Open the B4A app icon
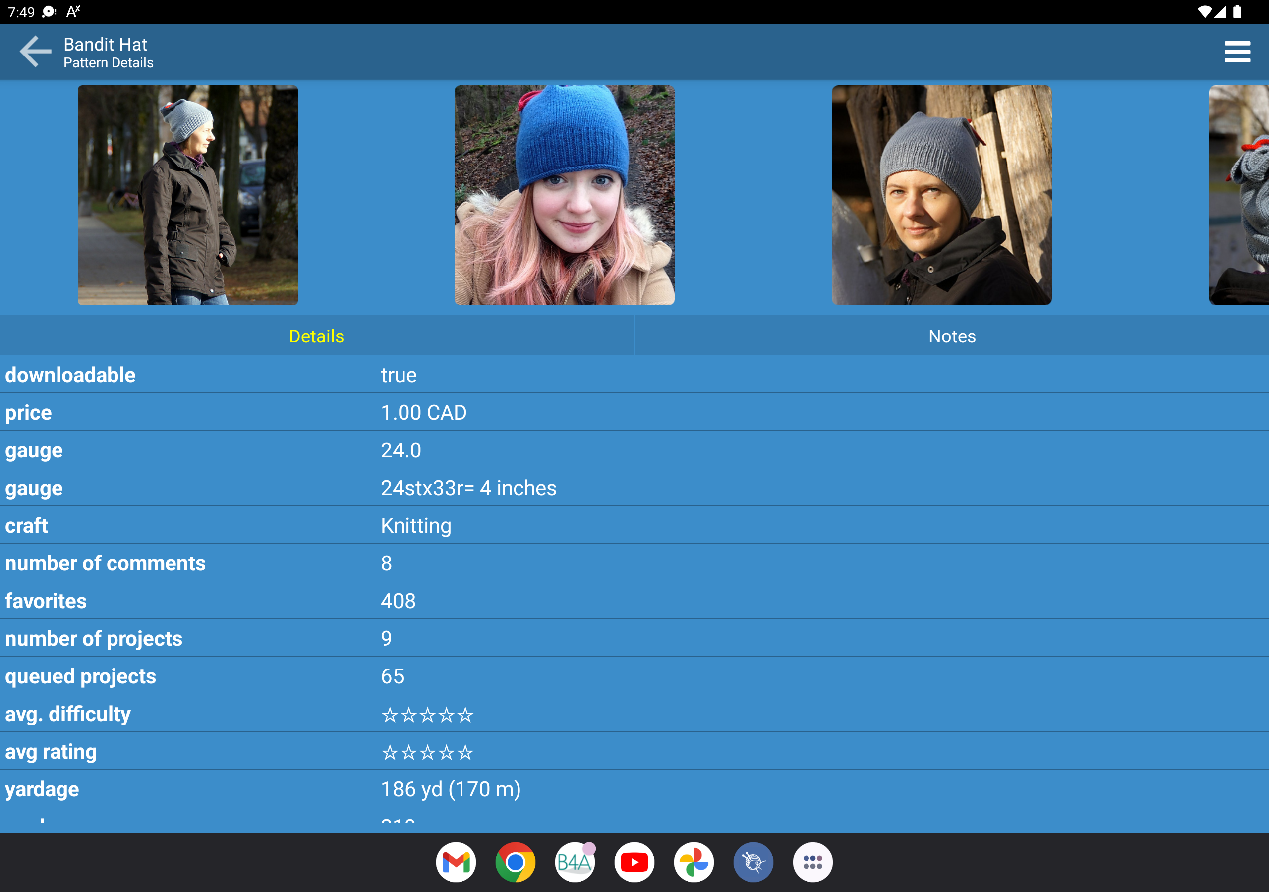Screen dimensions: 1269x892 click(575, 862)
